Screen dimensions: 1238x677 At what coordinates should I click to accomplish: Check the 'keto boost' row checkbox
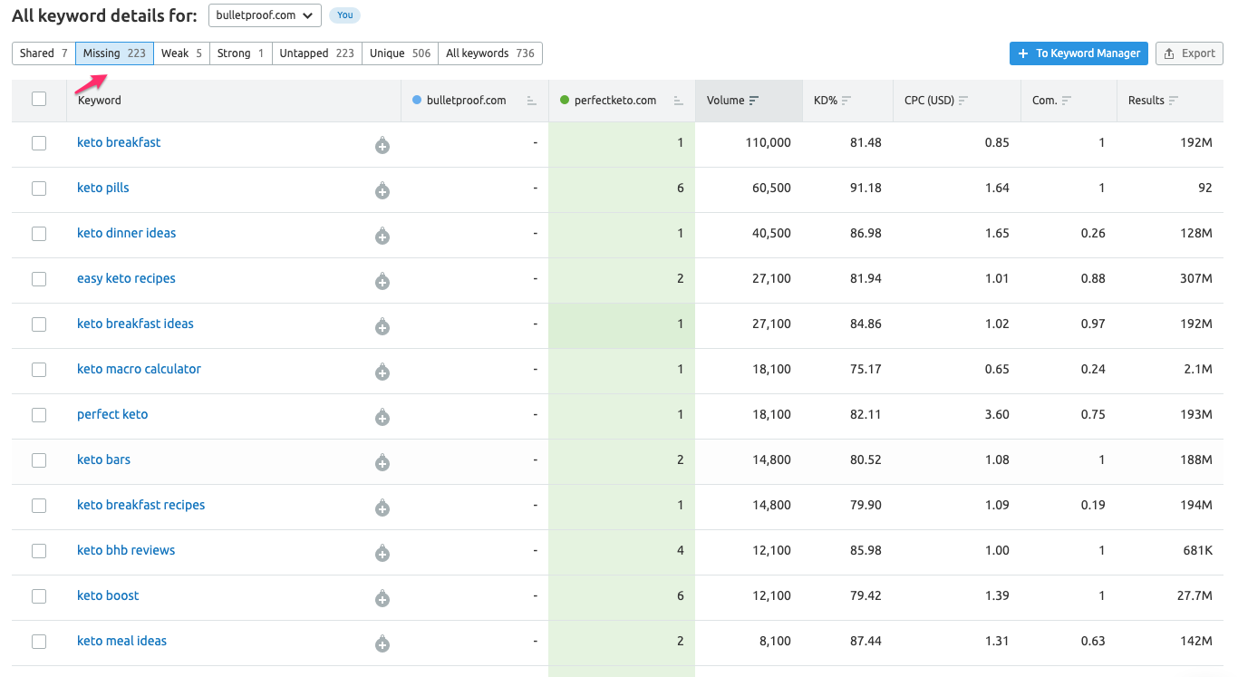(39, 596)
